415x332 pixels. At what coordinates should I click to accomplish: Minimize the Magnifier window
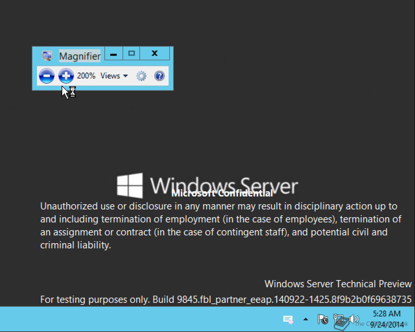pyautogui.click(x=113, y=54)
